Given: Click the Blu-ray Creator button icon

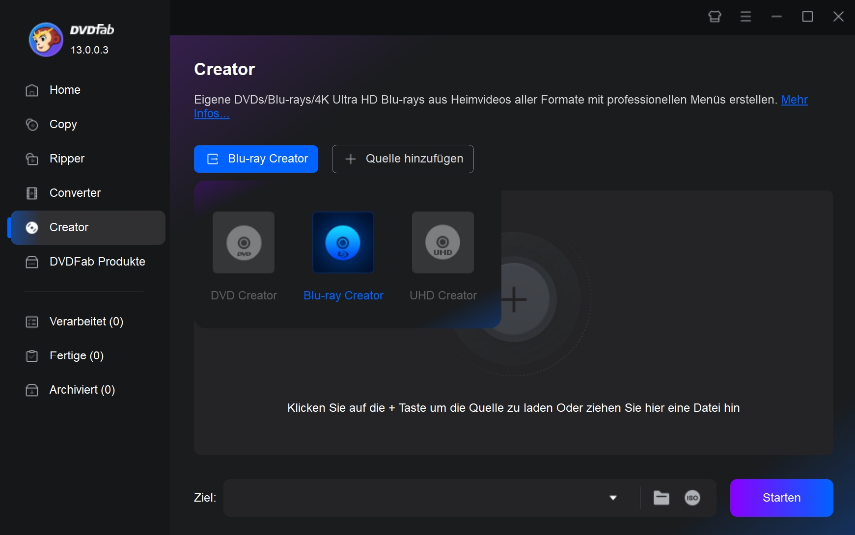Looking at the screenshot, I should tap(213, 159).
